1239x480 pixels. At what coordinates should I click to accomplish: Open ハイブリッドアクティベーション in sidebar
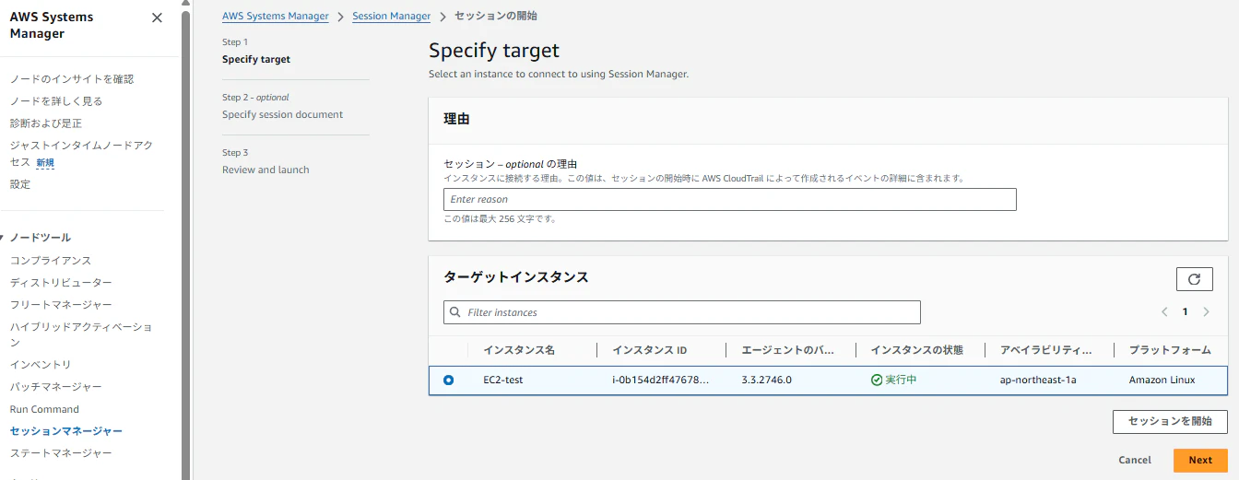click(x=81, y=334)
